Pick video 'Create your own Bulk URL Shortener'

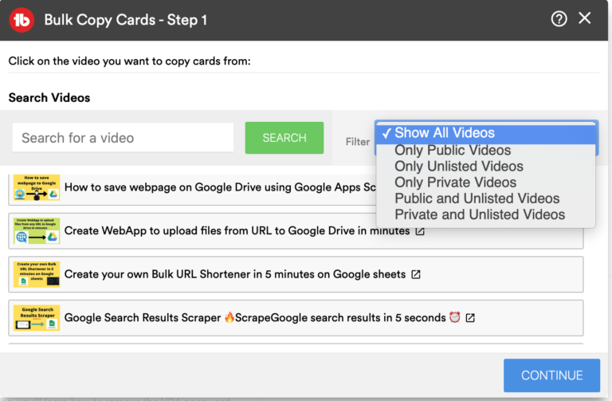(x=296, y=274)
